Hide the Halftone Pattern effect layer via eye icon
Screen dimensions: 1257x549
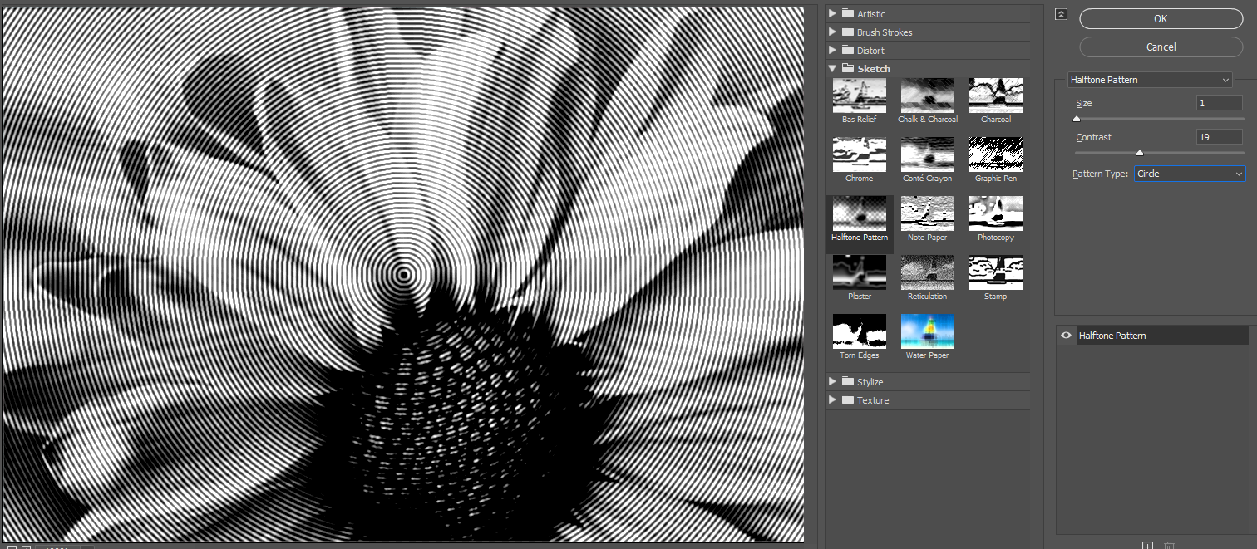[x=1066, y=336]
